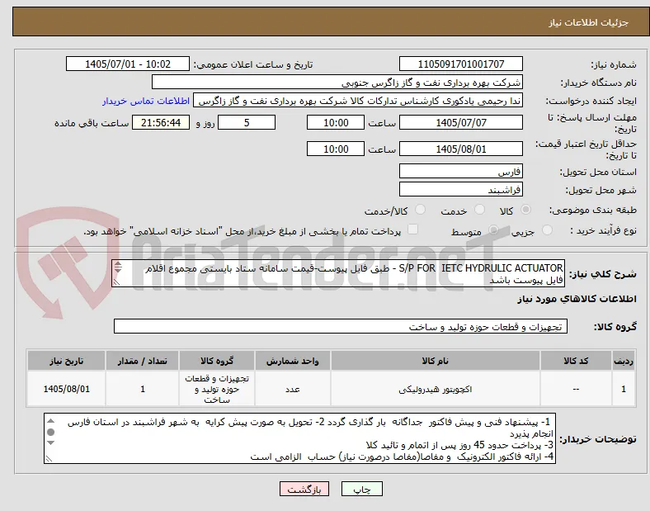This screenshot has width=650, height=511.
Task: Select the کالا/خدمت radio button
Action: tap(421, 210)
